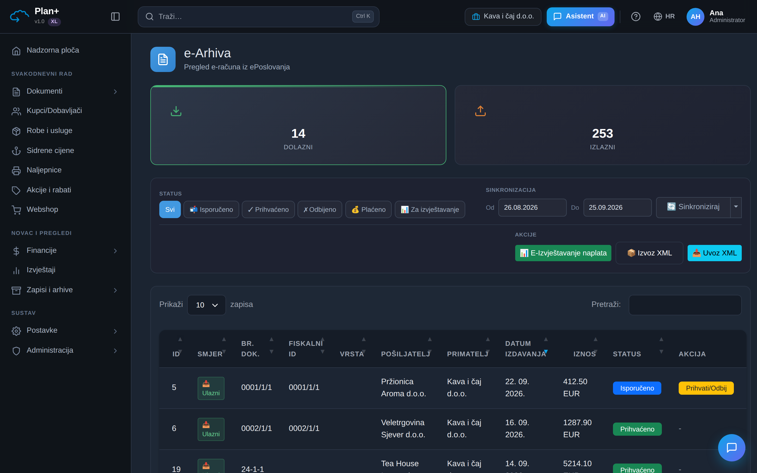Click the Ulazni badge in row 6

click(211, 429)
